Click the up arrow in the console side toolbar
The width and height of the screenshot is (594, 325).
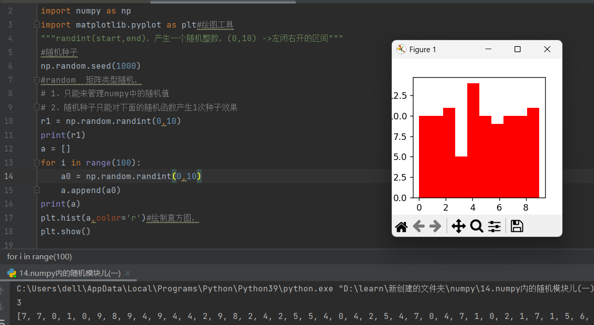click(x=2, y=291)
